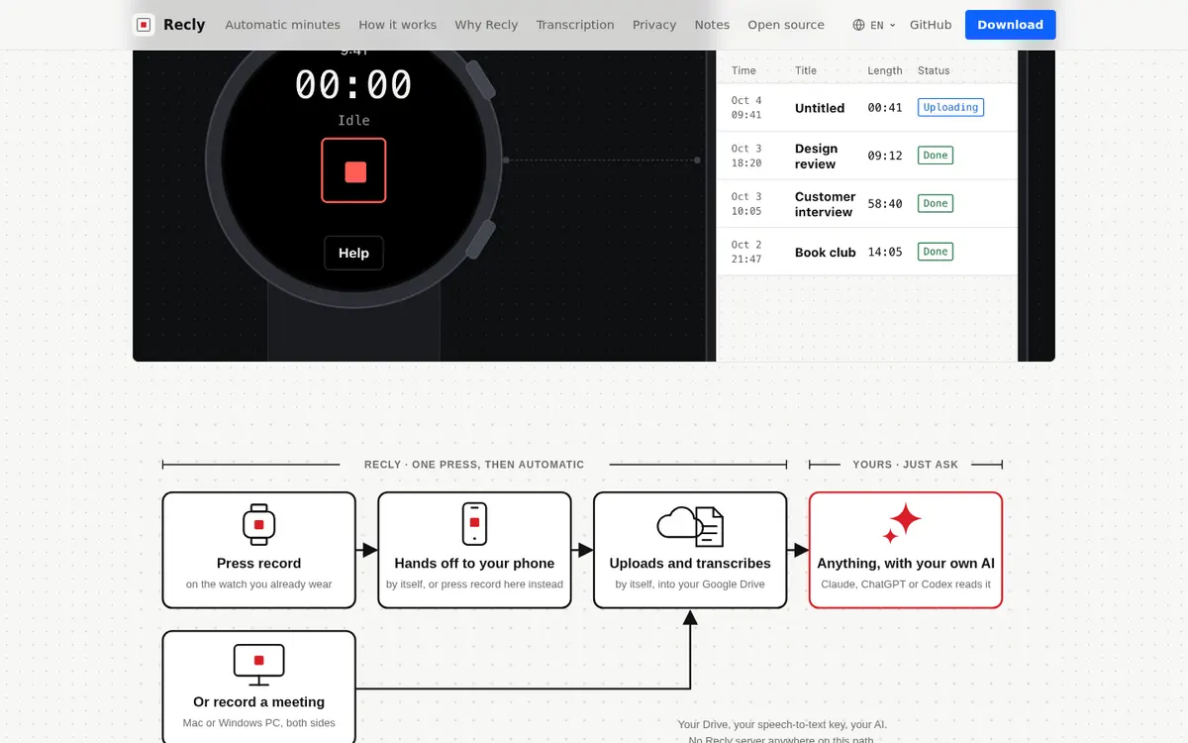Click Done badge in Book club row
This screenshot has height=743, width=1188.
[936, 252]
